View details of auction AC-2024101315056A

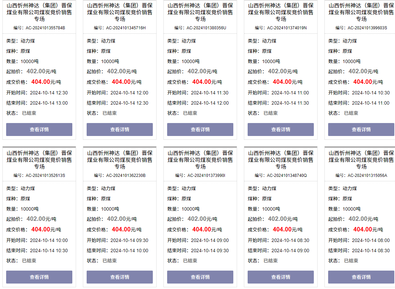[x=361, y=277]
